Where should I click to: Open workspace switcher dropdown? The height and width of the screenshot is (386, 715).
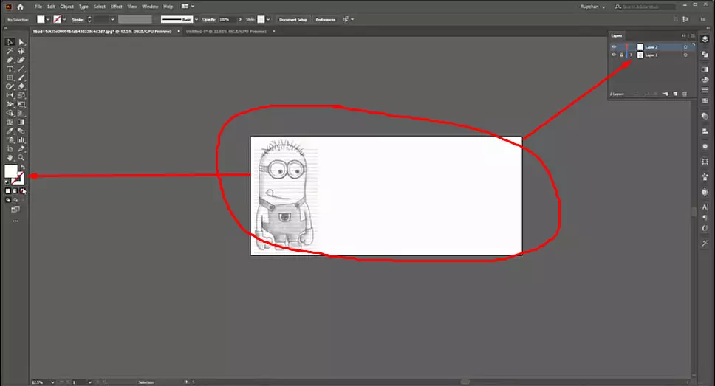pyautogui.click(x=188, y=7)
